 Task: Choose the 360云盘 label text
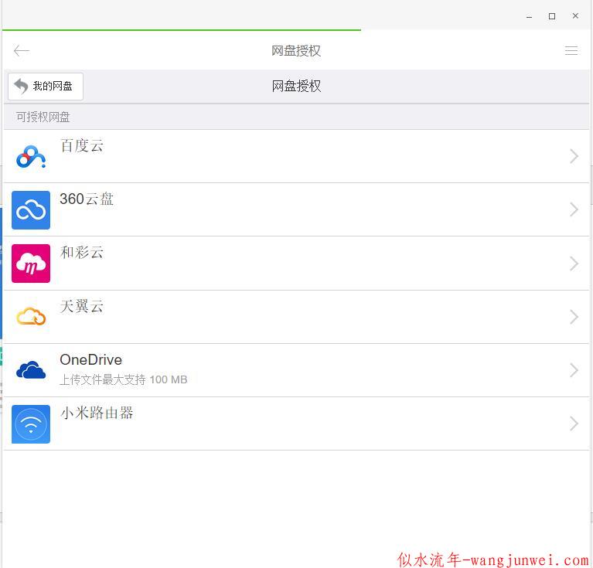click(87, 199)
